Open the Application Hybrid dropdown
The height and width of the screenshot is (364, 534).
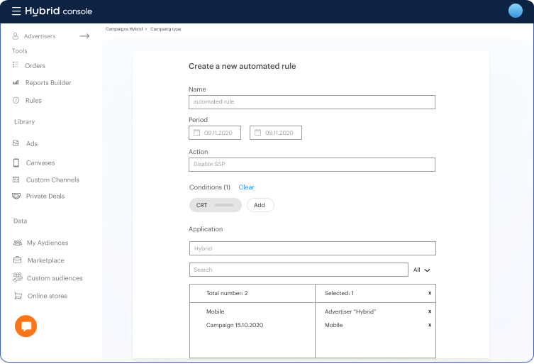pyautogui.click(x=313, y=248)
